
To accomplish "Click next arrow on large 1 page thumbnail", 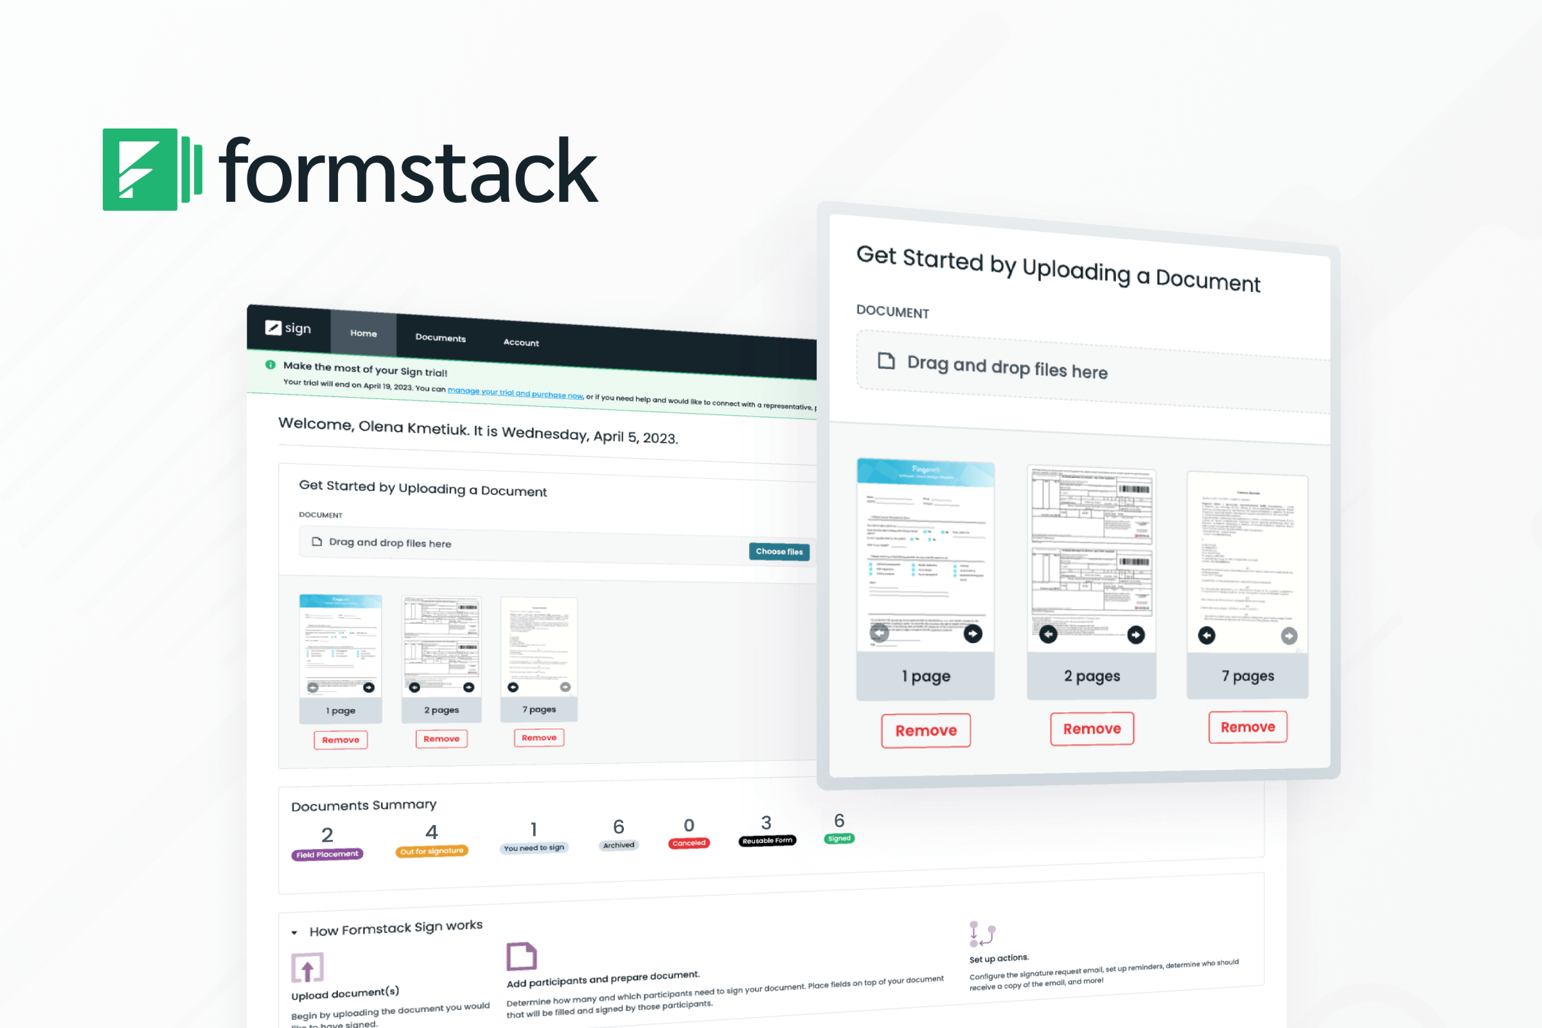I will pyautogui.click(x=973, y=634).
